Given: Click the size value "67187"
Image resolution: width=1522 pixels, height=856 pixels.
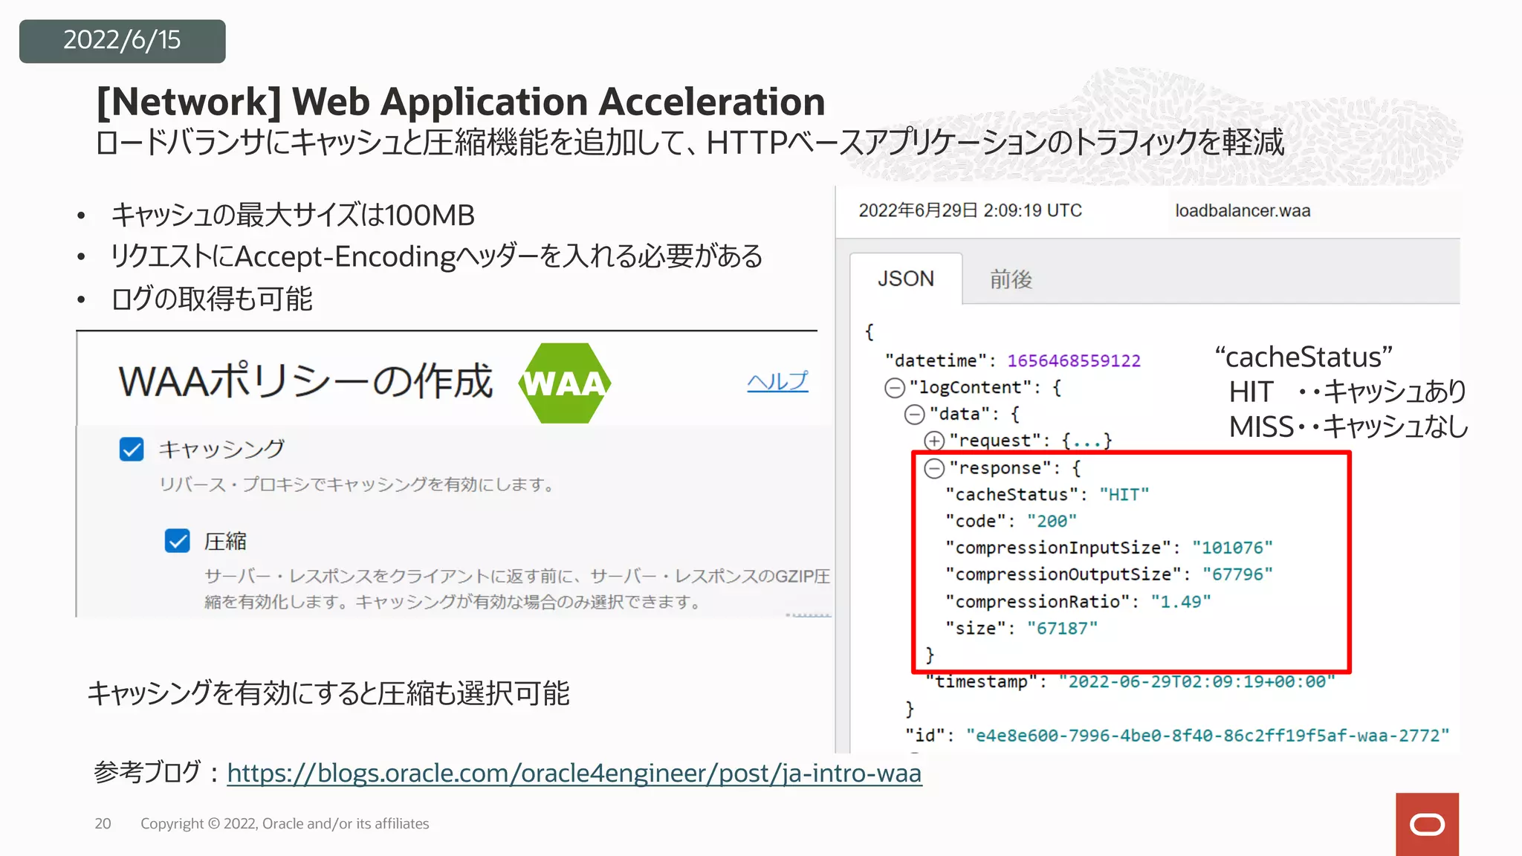Looking at the screenshot, I should (x=1062, y=629).
